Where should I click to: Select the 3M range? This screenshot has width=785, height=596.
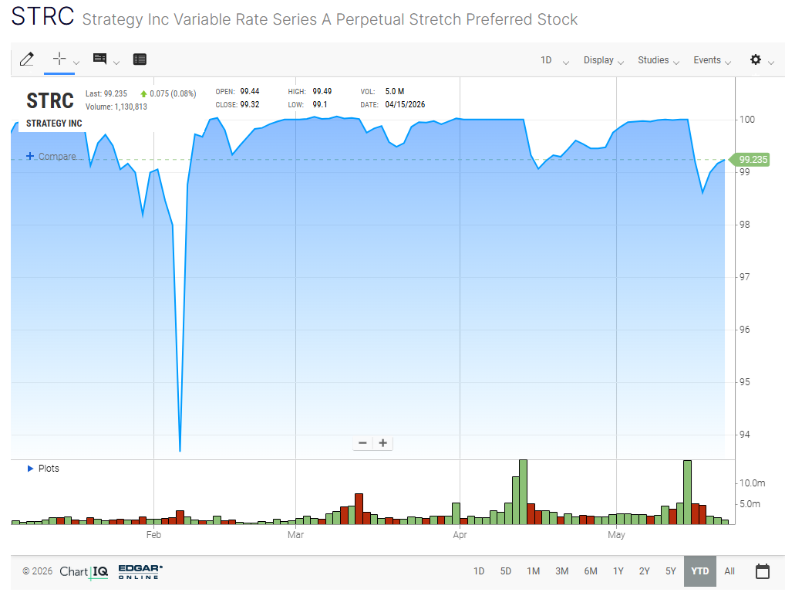561,571
